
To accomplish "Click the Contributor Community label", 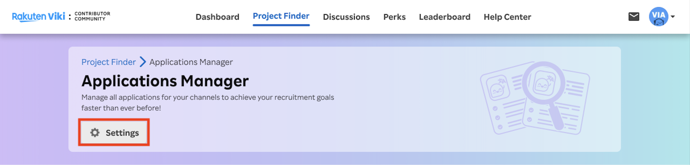I will tap(92, 16).
